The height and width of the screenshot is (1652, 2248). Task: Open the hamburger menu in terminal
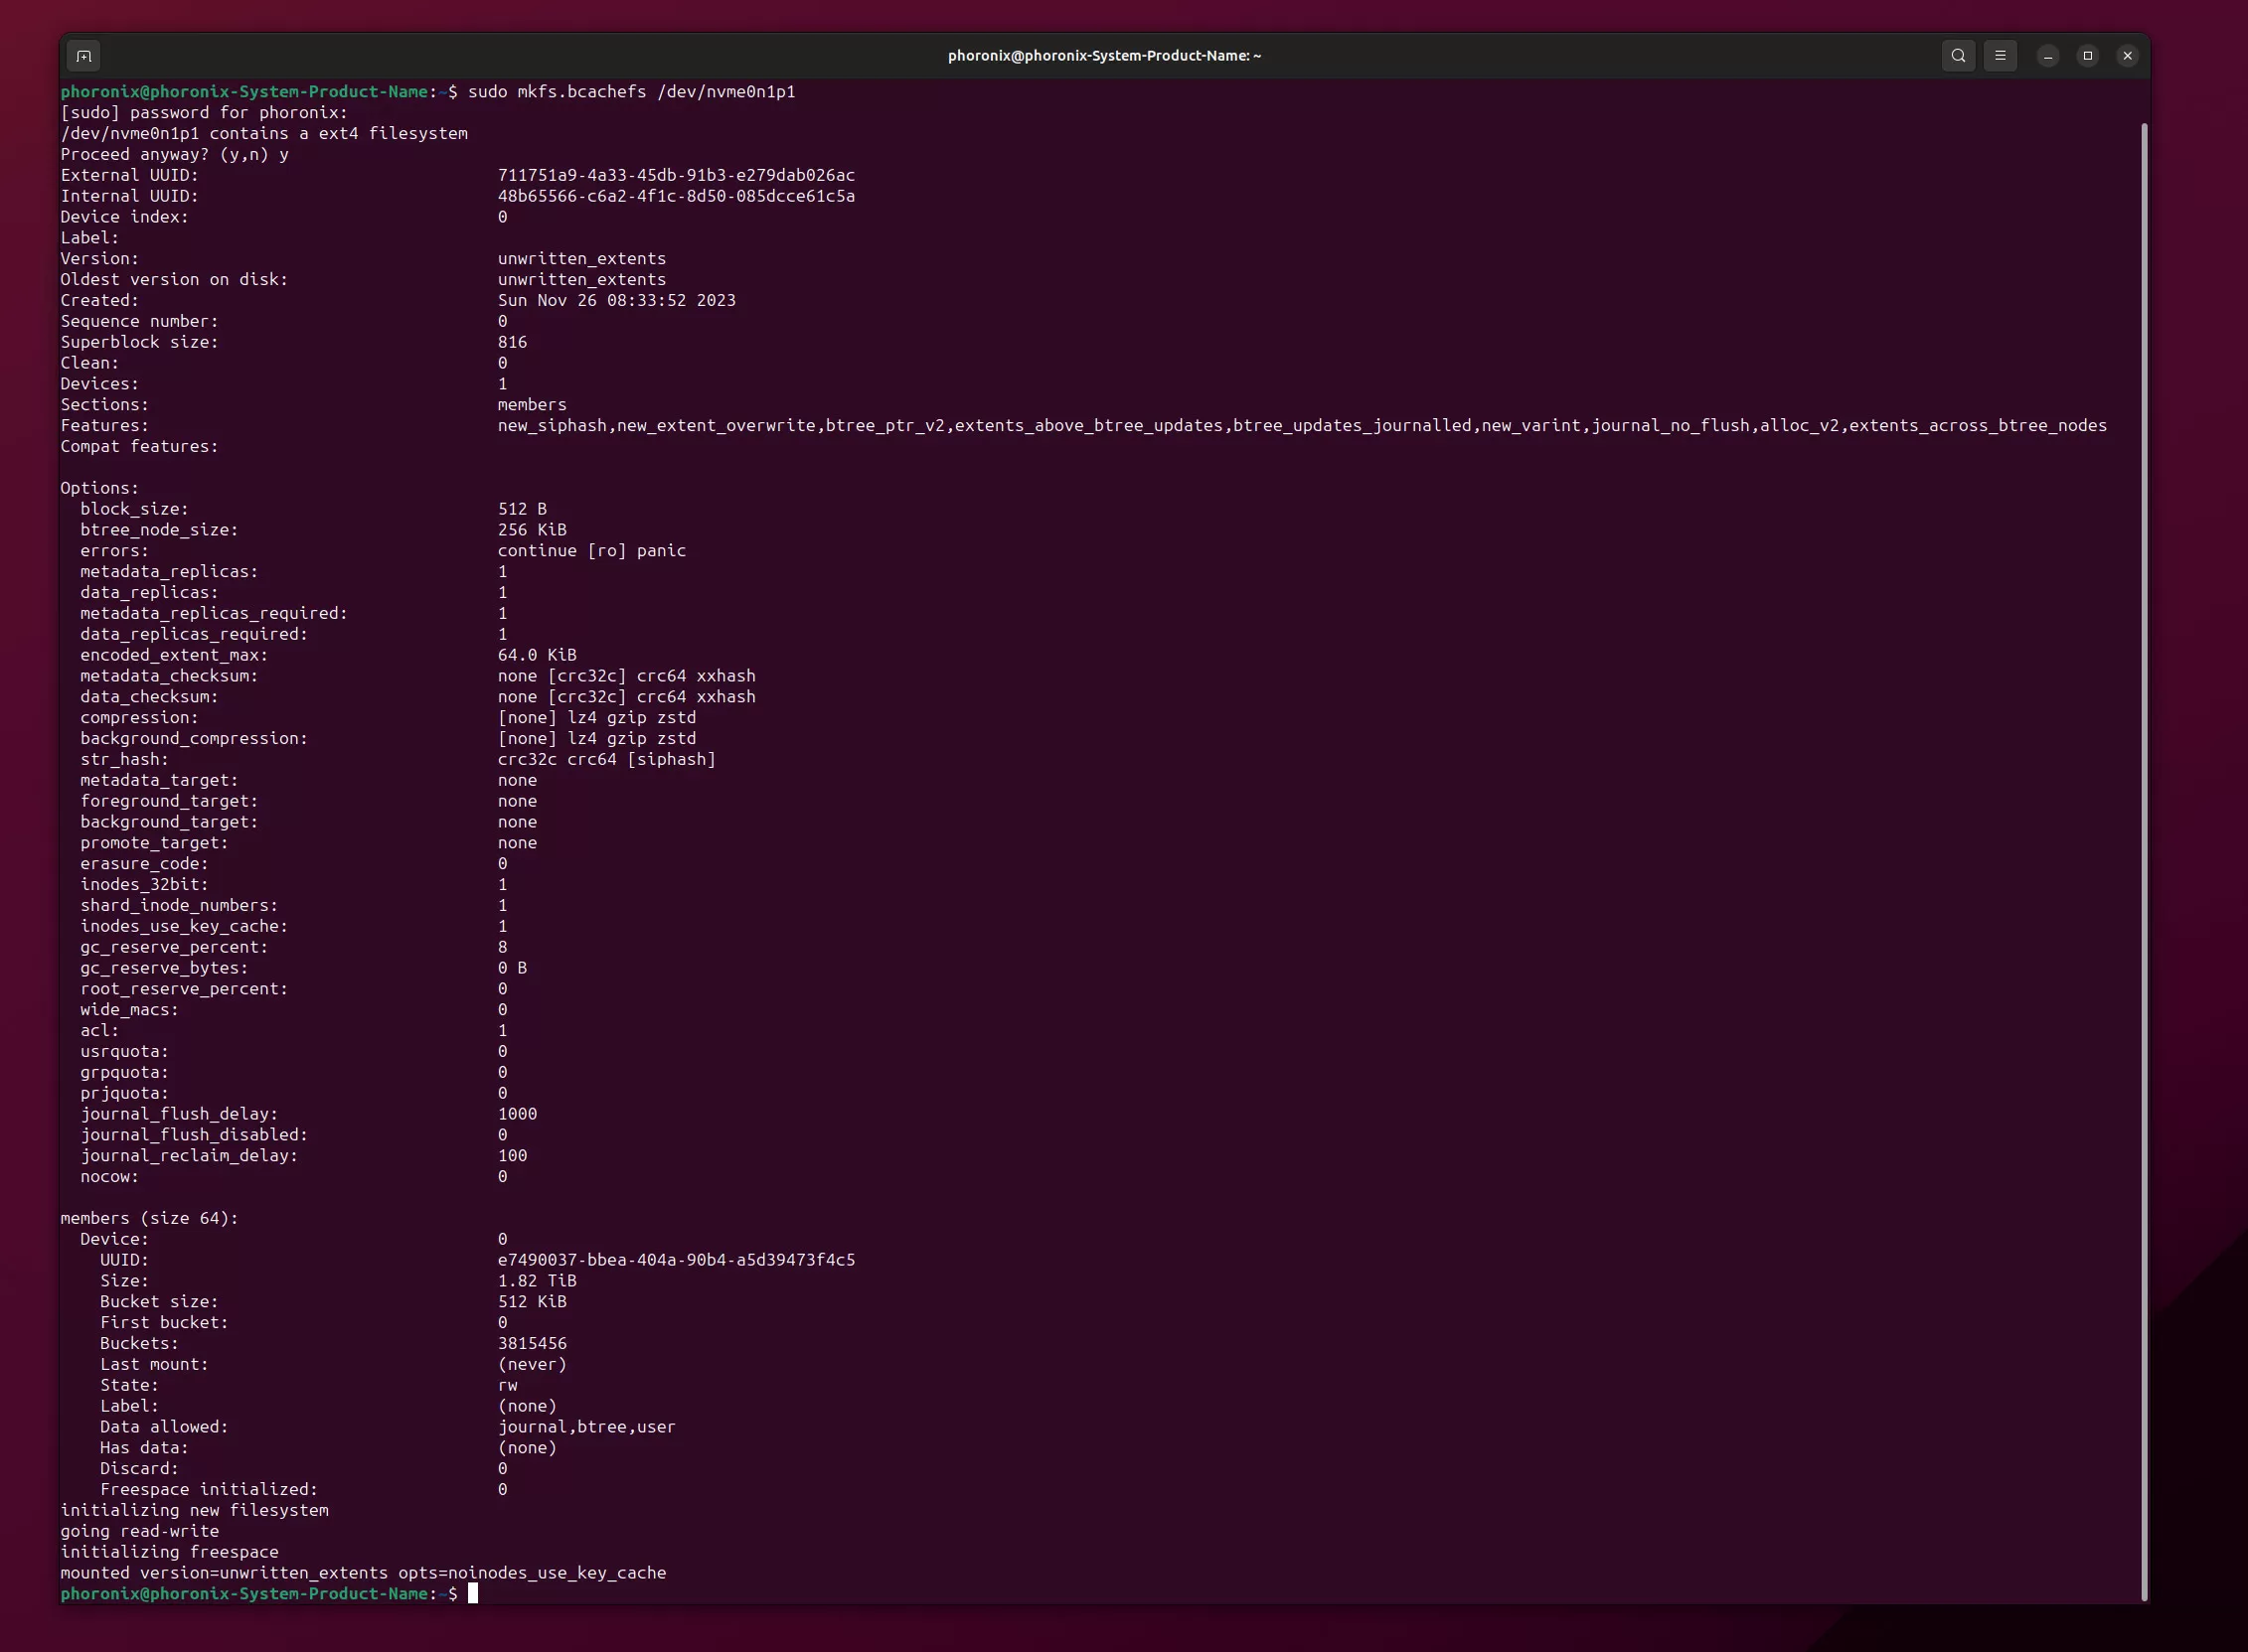pyautogui.click(x=2001, y=56)
